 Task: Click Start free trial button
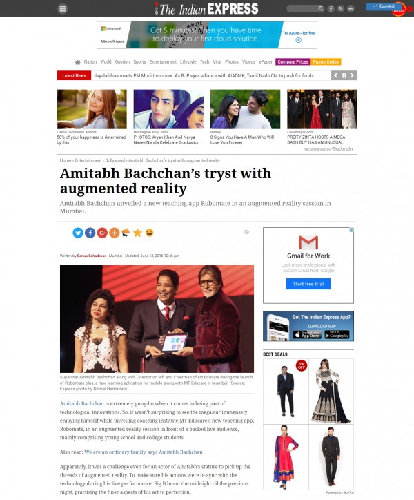click(308, 284)
